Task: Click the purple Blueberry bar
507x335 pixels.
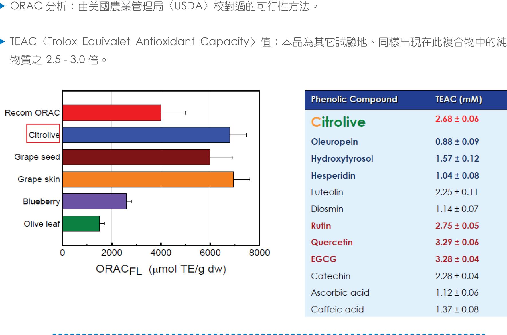Action: click(94, 201)
